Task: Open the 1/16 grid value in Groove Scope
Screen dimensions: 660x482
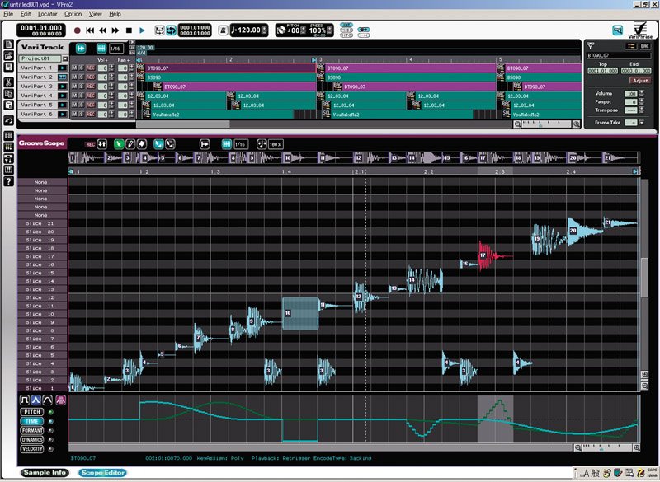Action: tap(240, 144)
